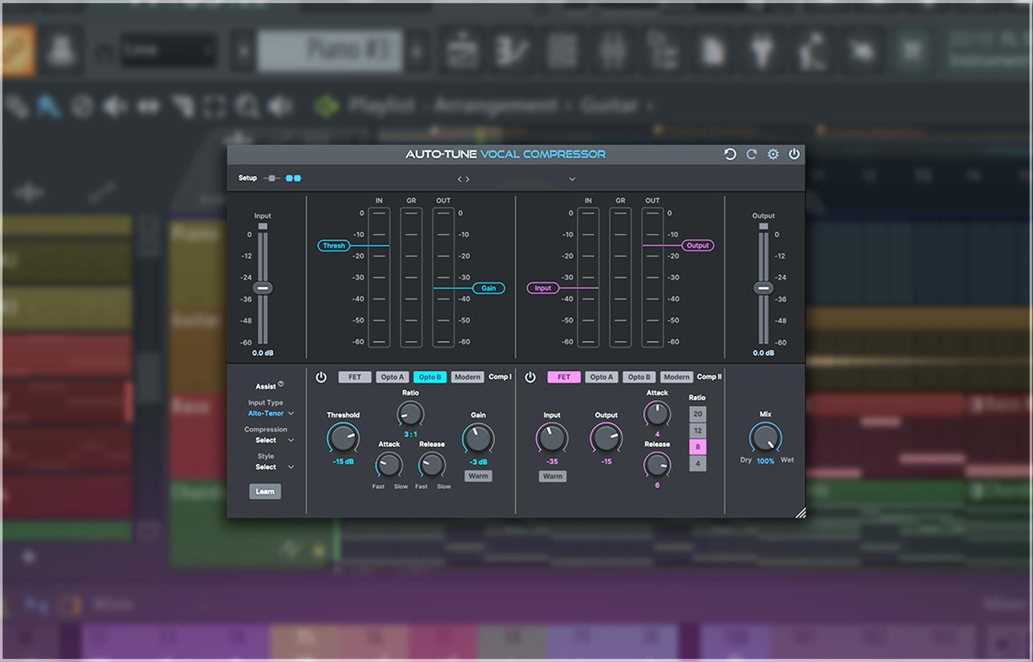Click the 0.0 dB value under Input fader
This screenshot has width=1033, height=662.
click(x=263, y=353)
